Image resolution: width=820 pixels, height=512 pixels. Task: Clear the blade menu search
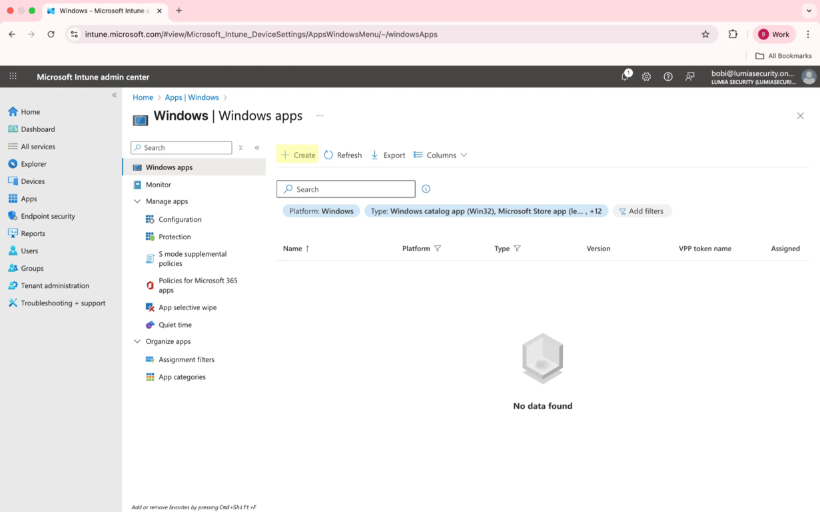[240, 148]
